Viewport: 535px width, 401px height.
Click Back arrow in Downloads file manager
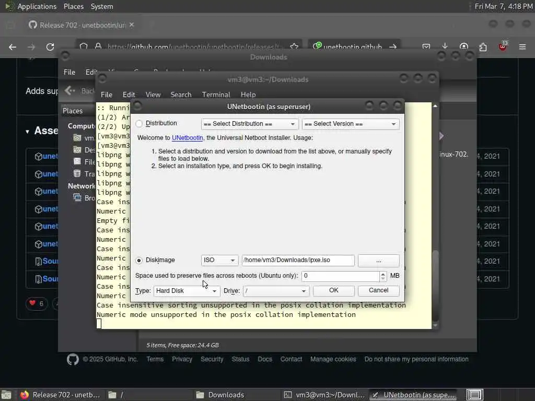pos(69,90)
